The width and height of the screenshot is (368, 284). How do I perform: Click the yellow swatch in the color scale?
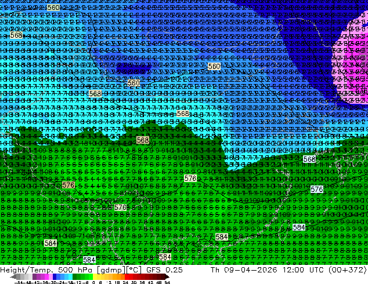[95, 277]
